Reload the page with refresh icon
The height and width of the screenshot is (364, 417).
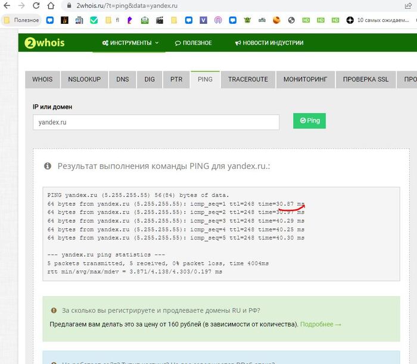click(36, 5)
